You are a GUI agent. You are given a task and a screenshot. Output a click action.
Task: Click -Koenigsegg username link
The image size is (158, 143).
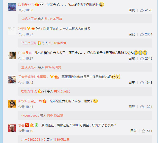30,116
